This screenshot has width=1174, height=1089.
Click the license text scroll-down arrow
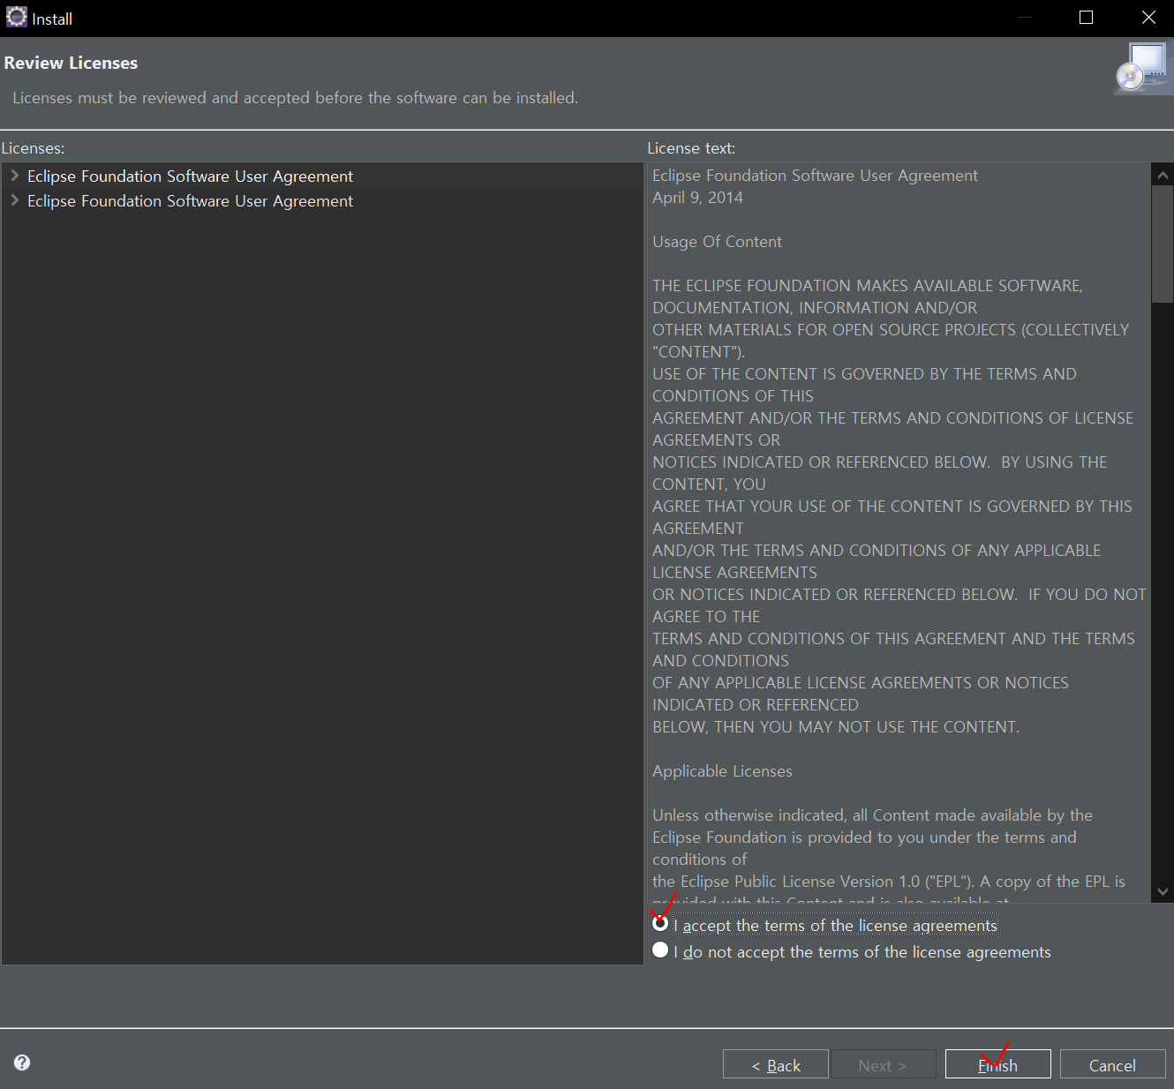[1163, 891]
